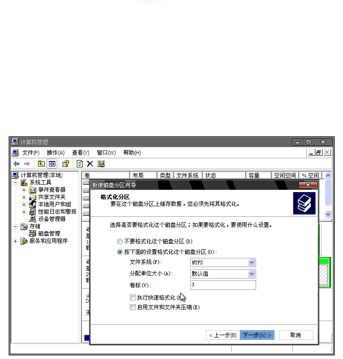Click the Help toolbar icon
Image resolution: width=343 pixels, height=359 pixels.
tap(66, 164)
